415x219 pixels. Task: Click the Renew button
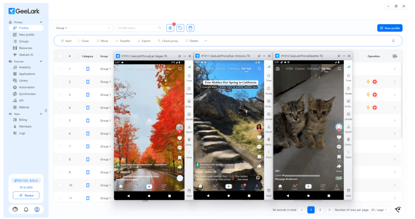click(x=26, y=195)
